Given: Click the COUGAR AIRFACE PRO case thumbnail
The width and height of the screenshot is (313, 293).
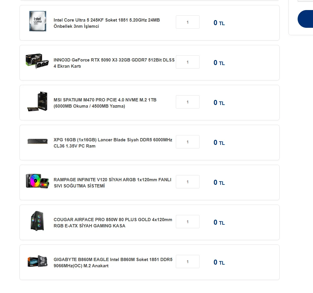Looking at the screenshot, I should tap(37, 221).
